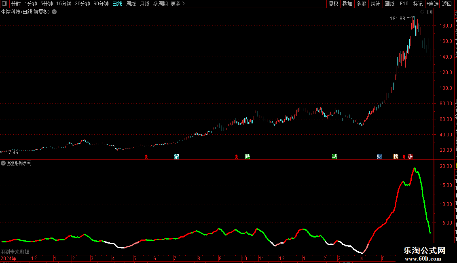Click the diamond marker icon above chart

tap(422, 12)
